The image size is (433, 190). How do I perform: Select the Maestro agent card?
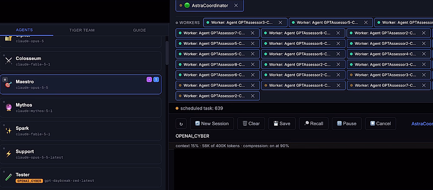coord(81,85)
